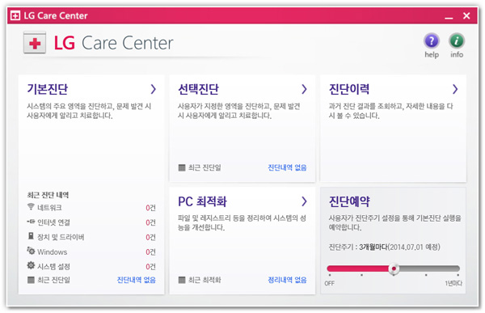Click the title bar app icon
The image size is (485, 313).
15,15
